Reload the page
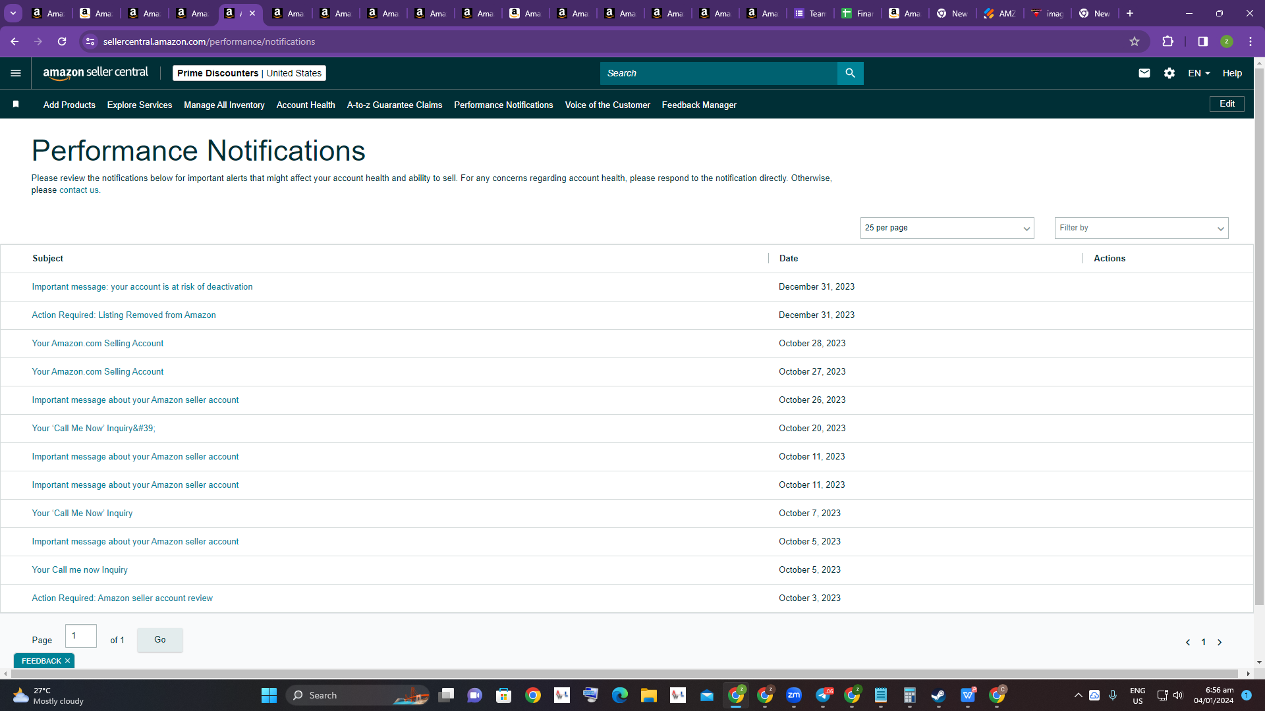 tap(62, 41)
